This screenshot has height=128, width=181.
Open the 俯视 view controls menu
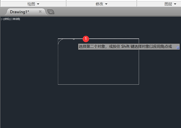coord(7,19)
